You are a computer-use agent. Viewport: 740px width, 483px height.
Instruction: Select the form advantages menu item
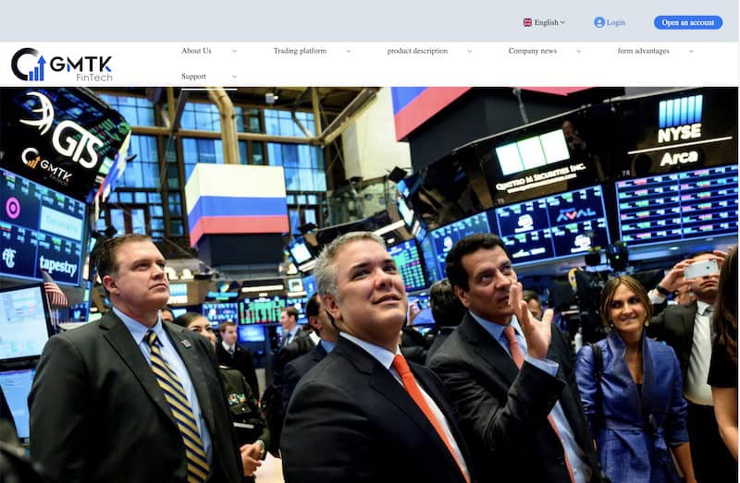(x=644, y=51)
